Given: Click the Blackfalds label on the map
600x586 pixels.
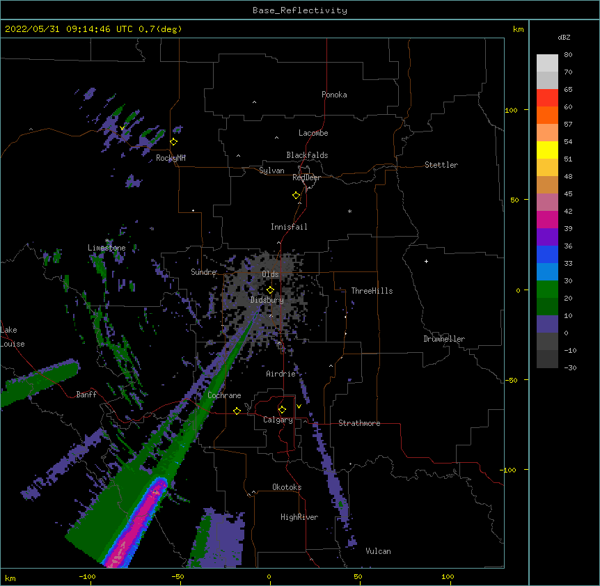Looking at the screenshot, I should pos(307,155).
